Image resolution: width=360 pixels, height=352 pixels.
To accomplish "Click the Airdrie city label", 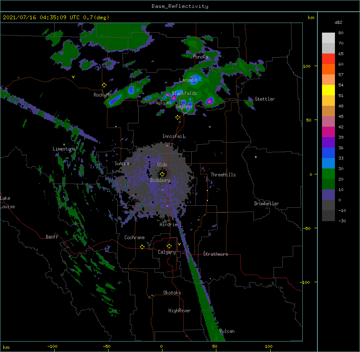I will click(169, 224).
